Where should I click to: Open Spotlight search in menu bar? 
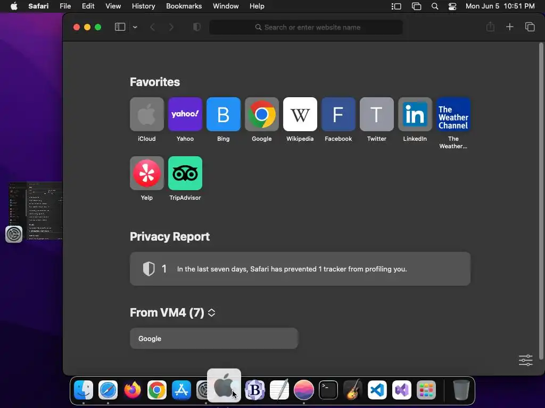(435, 6)
